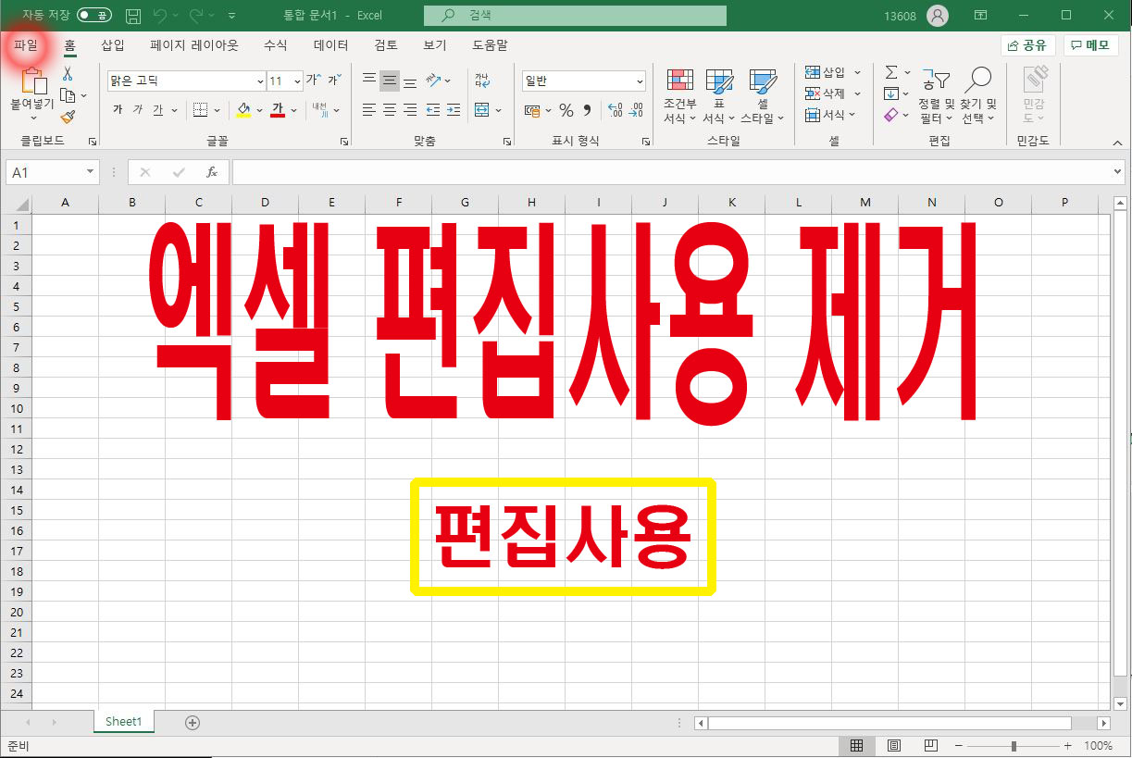Switch to Normal view in status bar

(857, 745)
